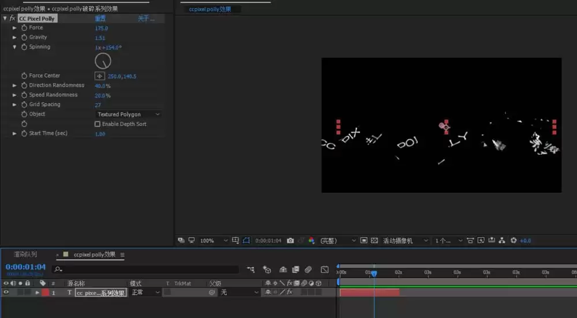The height and width of the screenshot is (318, 577).
Task: Open the layer blending mode 正常 dropdown
Action: point(145,292)
